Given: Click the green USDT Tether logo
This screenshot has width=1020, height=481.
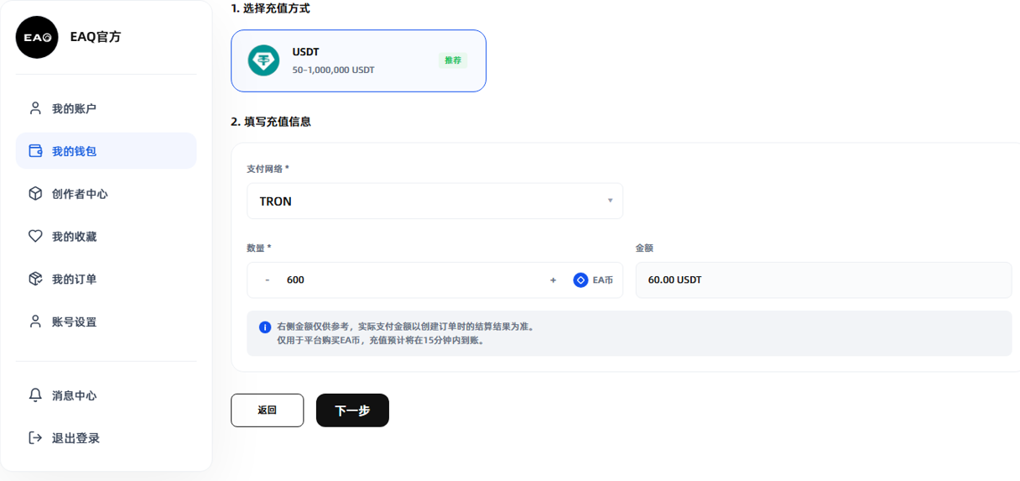Looking at the screenshot, I should (263, 60).
